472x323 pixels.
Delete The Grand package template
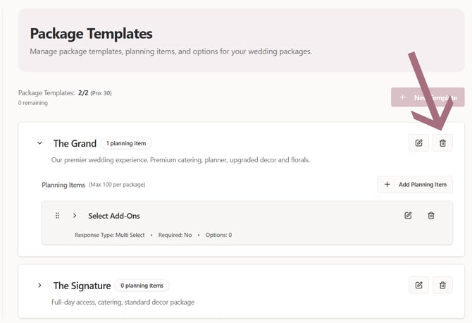(x=442, y=143)
